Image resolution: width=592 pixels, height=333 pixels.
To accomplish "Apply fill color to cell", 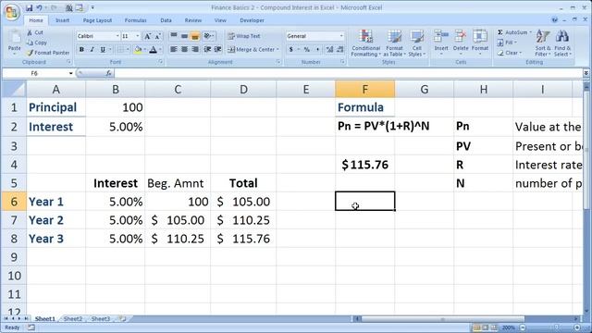I will coord(138,49).
